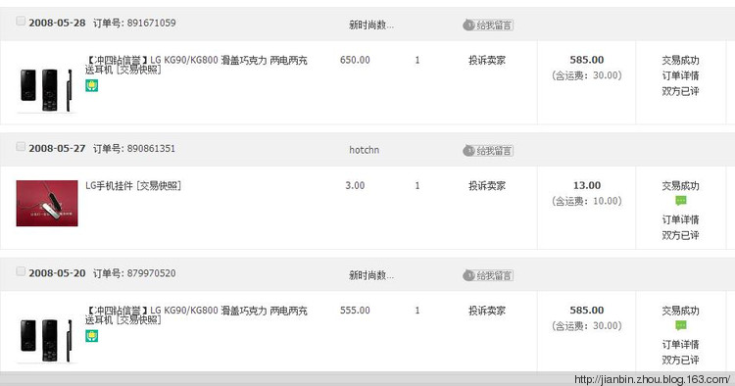Screen dimensions: 735x386
Task: Click 给我留言 icon for order 891671059
Action: coord(488,25)
